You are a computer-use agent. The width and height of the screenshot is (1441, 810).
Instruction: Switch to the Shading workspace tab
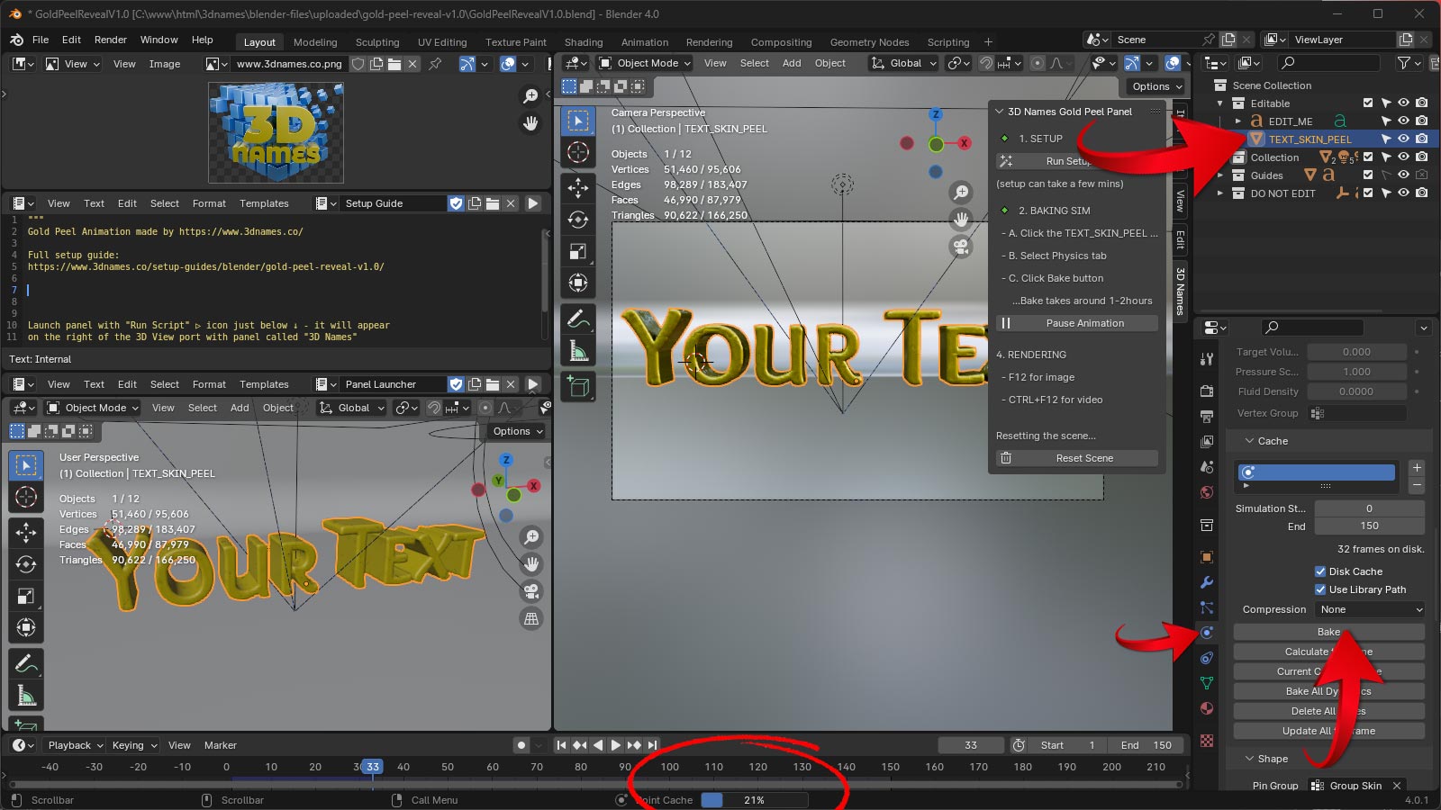(x=584, y=41)
